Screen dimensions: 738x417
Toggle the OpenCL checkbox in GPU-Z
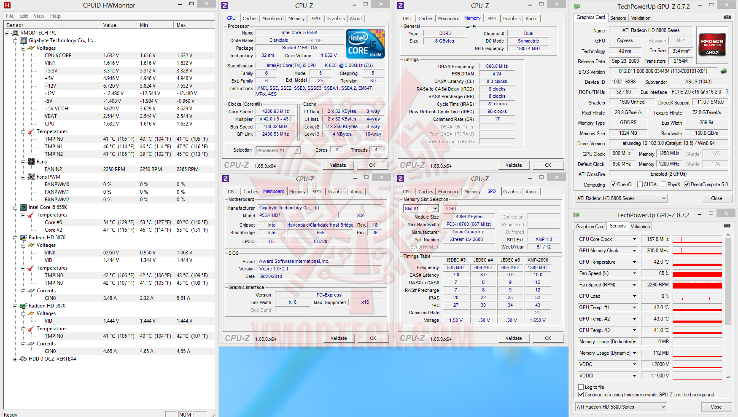[614, 184]
